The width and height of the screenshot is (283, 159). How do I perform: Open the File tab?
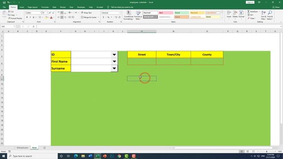point(4,7)
